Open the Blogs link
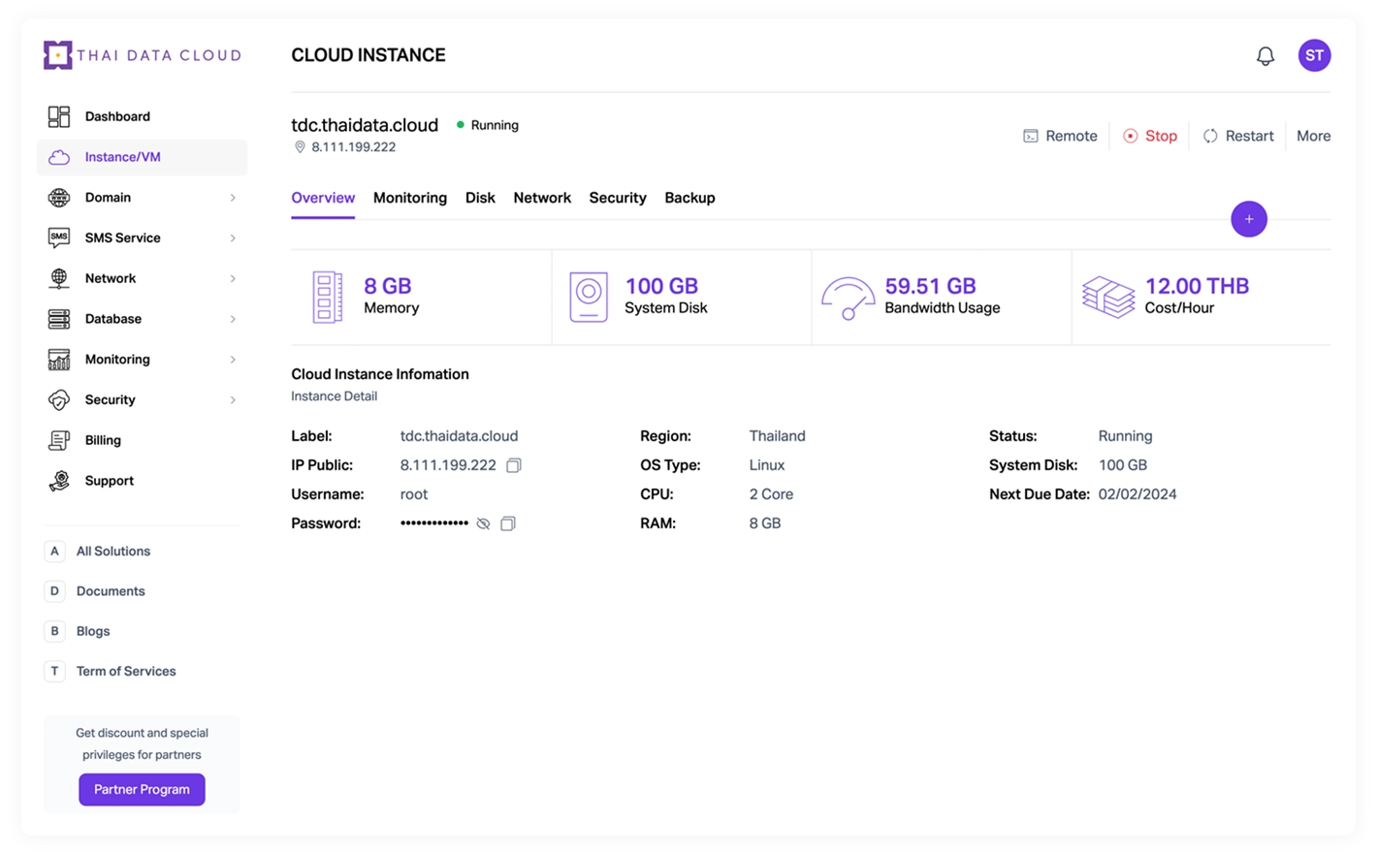 (93, 631)
